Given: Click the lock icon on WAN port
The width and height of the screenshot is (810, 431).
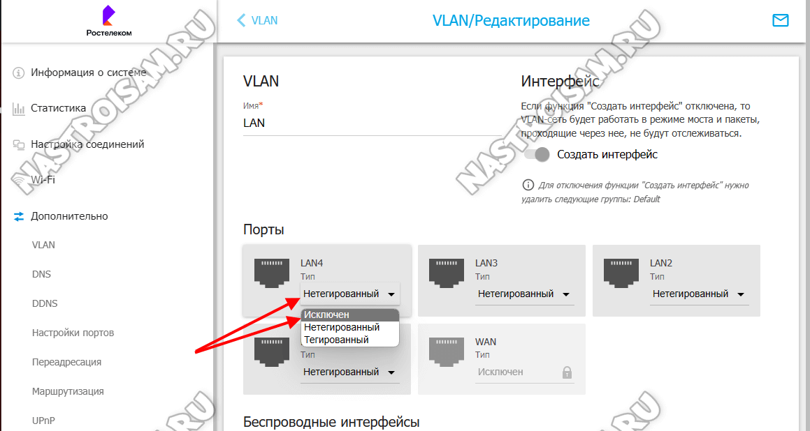Looking at the screenshot, I should point(567,372).
